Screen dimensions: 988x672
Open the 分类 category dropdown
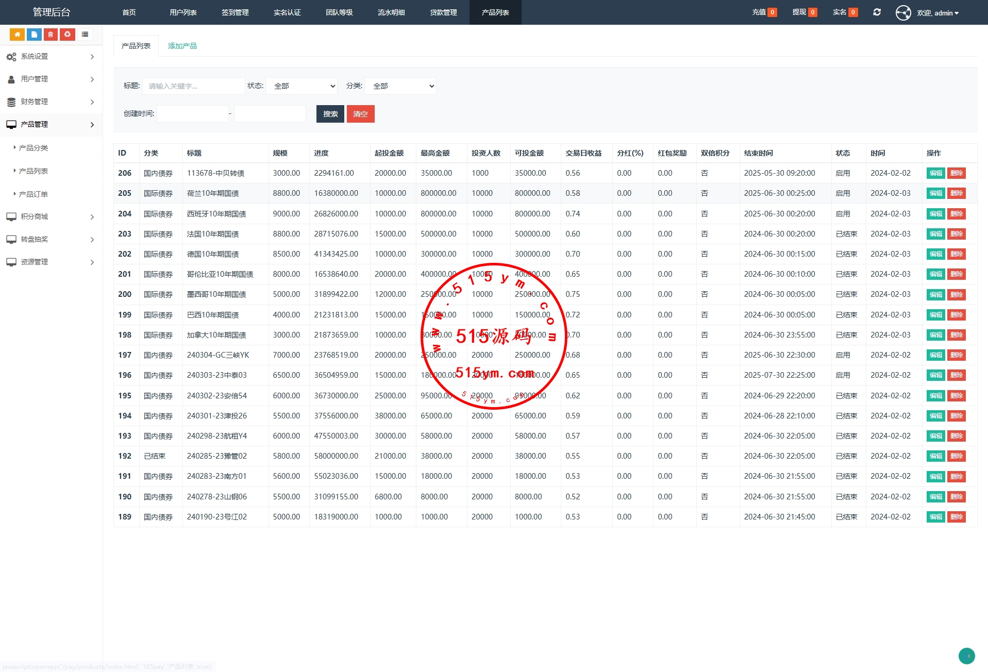(x=400, y=86)
